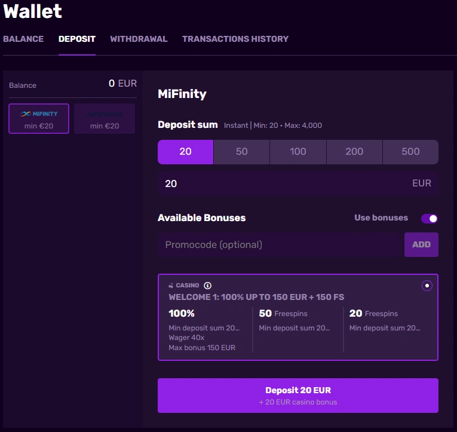
Task: Click the deposit amount EUR input field
Action: coord(281,183)
